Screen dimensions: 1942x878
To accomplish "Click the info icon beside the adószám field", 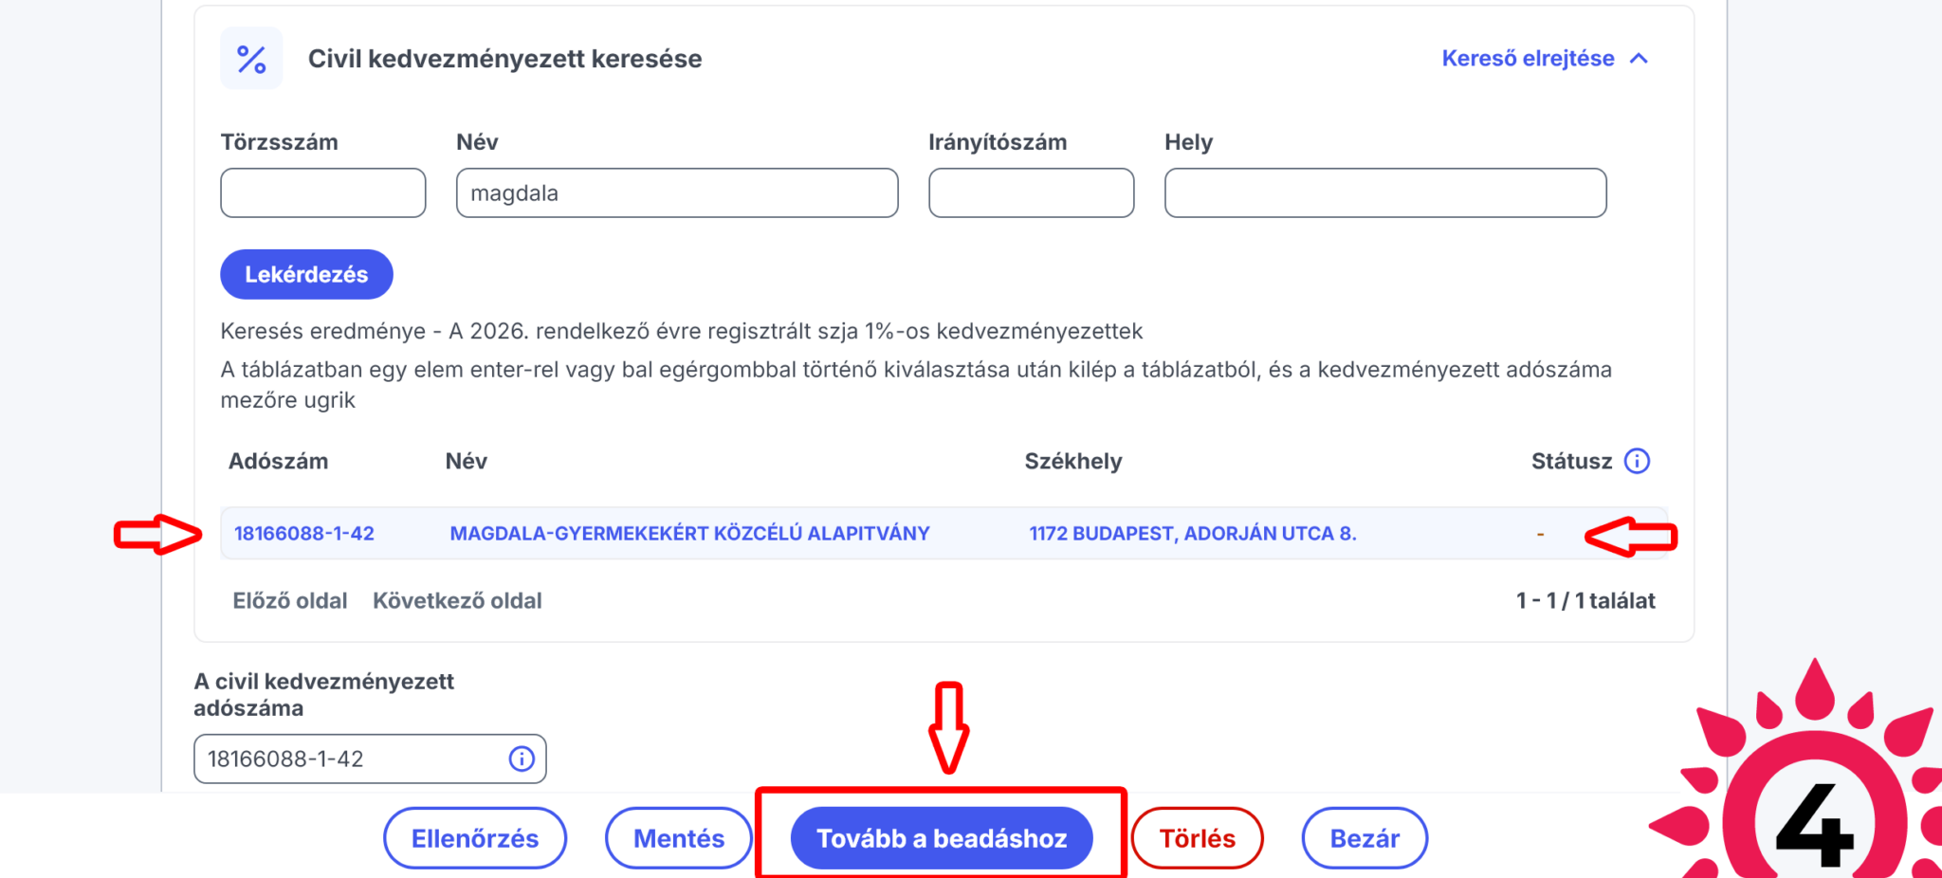I will click(520, 759).
